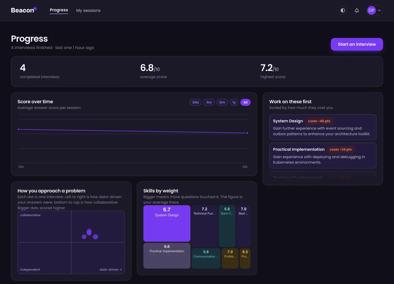394x284 pixels.
Task: Open the notifications bell
Action: click(x=357, y=10)
